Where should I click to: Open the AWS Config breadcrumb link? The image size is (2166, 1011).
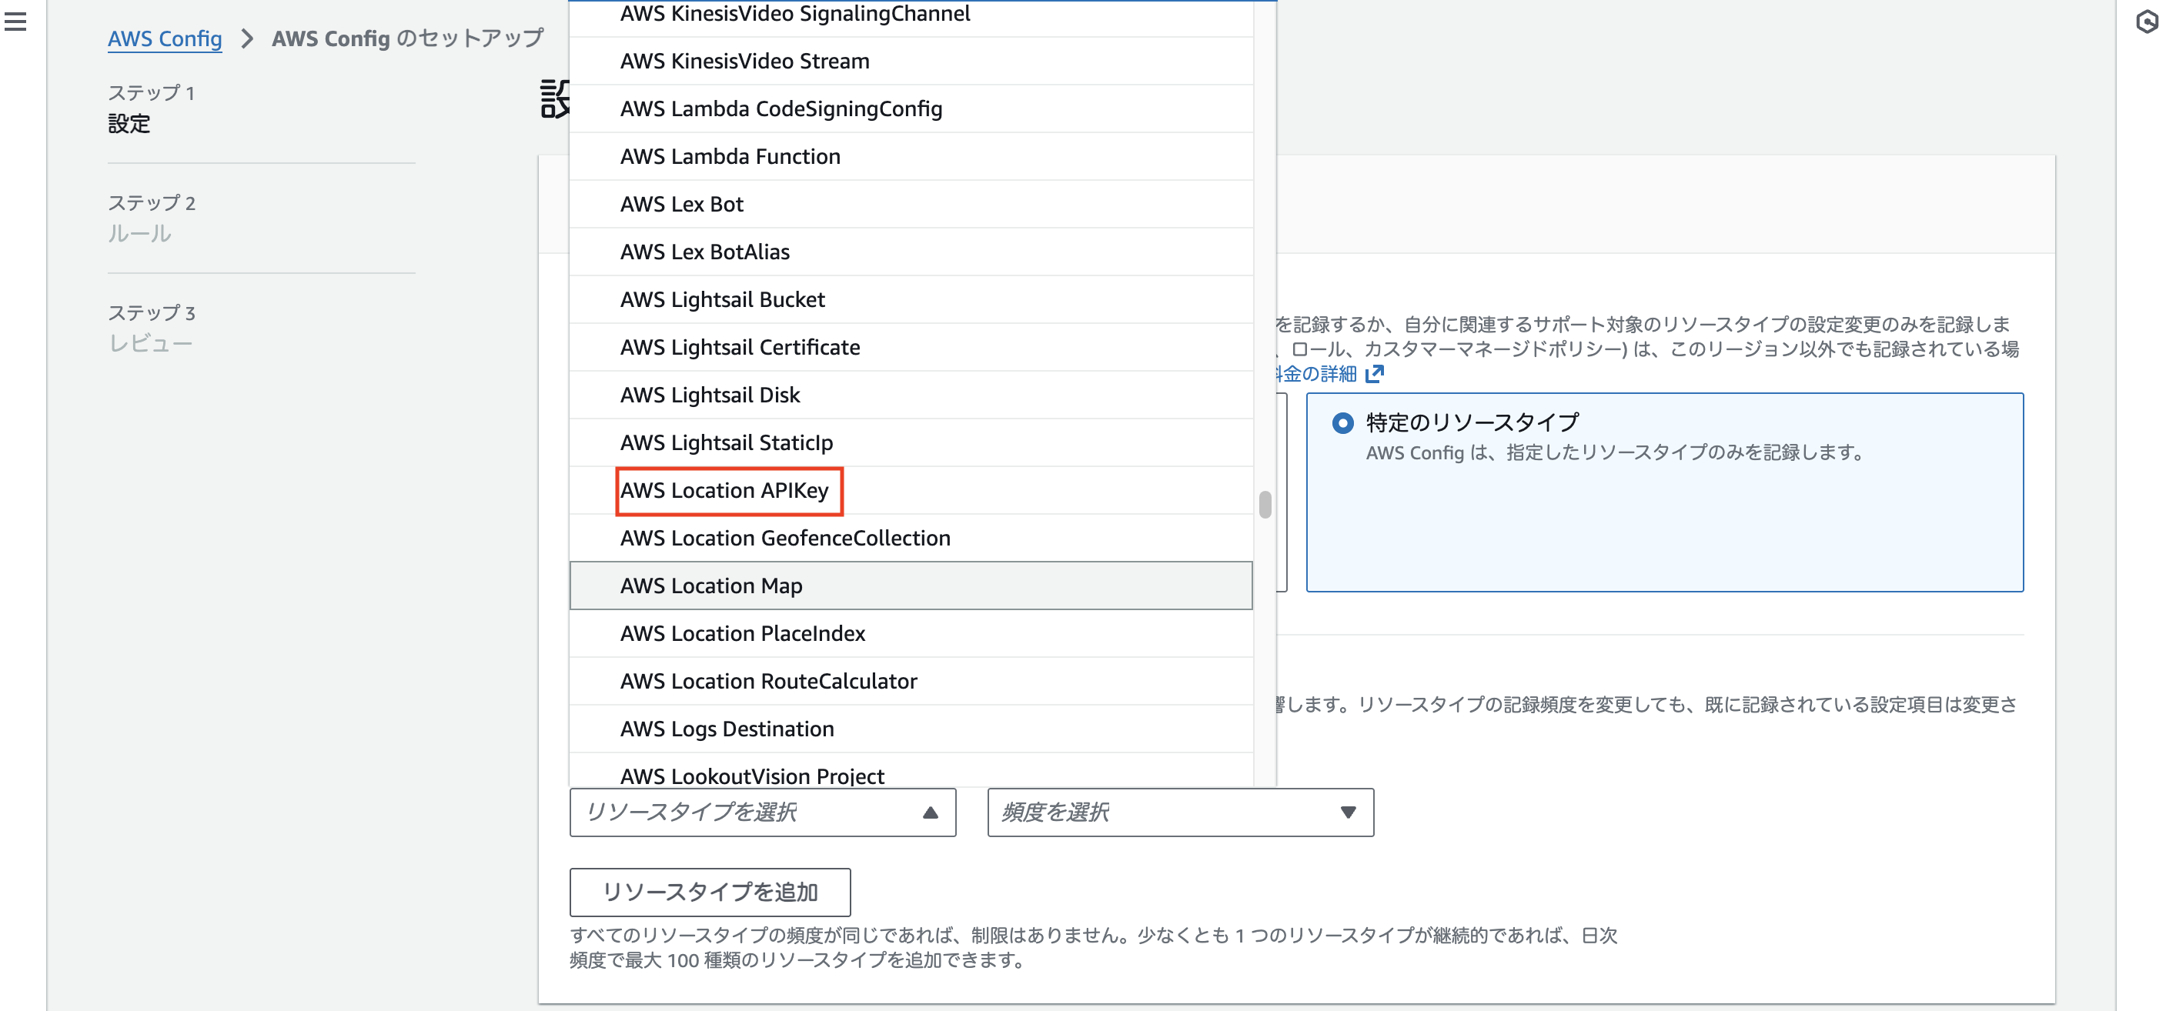pos(164,38)
